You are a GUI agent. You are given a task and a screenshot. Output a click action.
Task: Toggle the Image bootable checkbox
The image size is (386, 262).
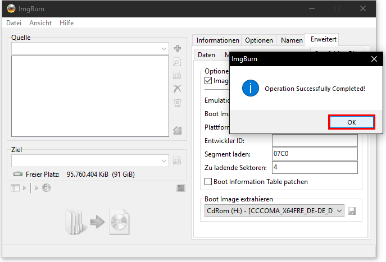click(208, 81)
